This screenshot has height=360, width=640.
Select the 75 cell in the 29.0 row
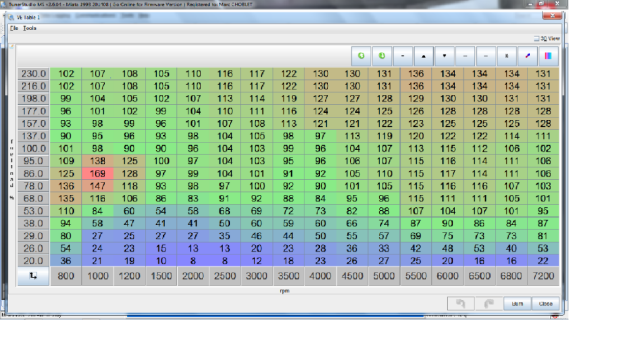tap(447, 236)
